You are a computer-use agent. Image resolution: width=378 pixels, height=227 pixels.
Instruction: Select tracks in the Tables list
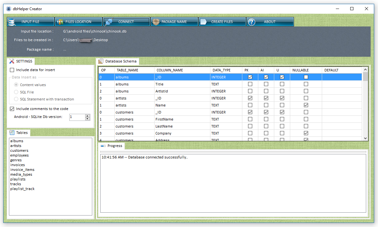point(16,184)
